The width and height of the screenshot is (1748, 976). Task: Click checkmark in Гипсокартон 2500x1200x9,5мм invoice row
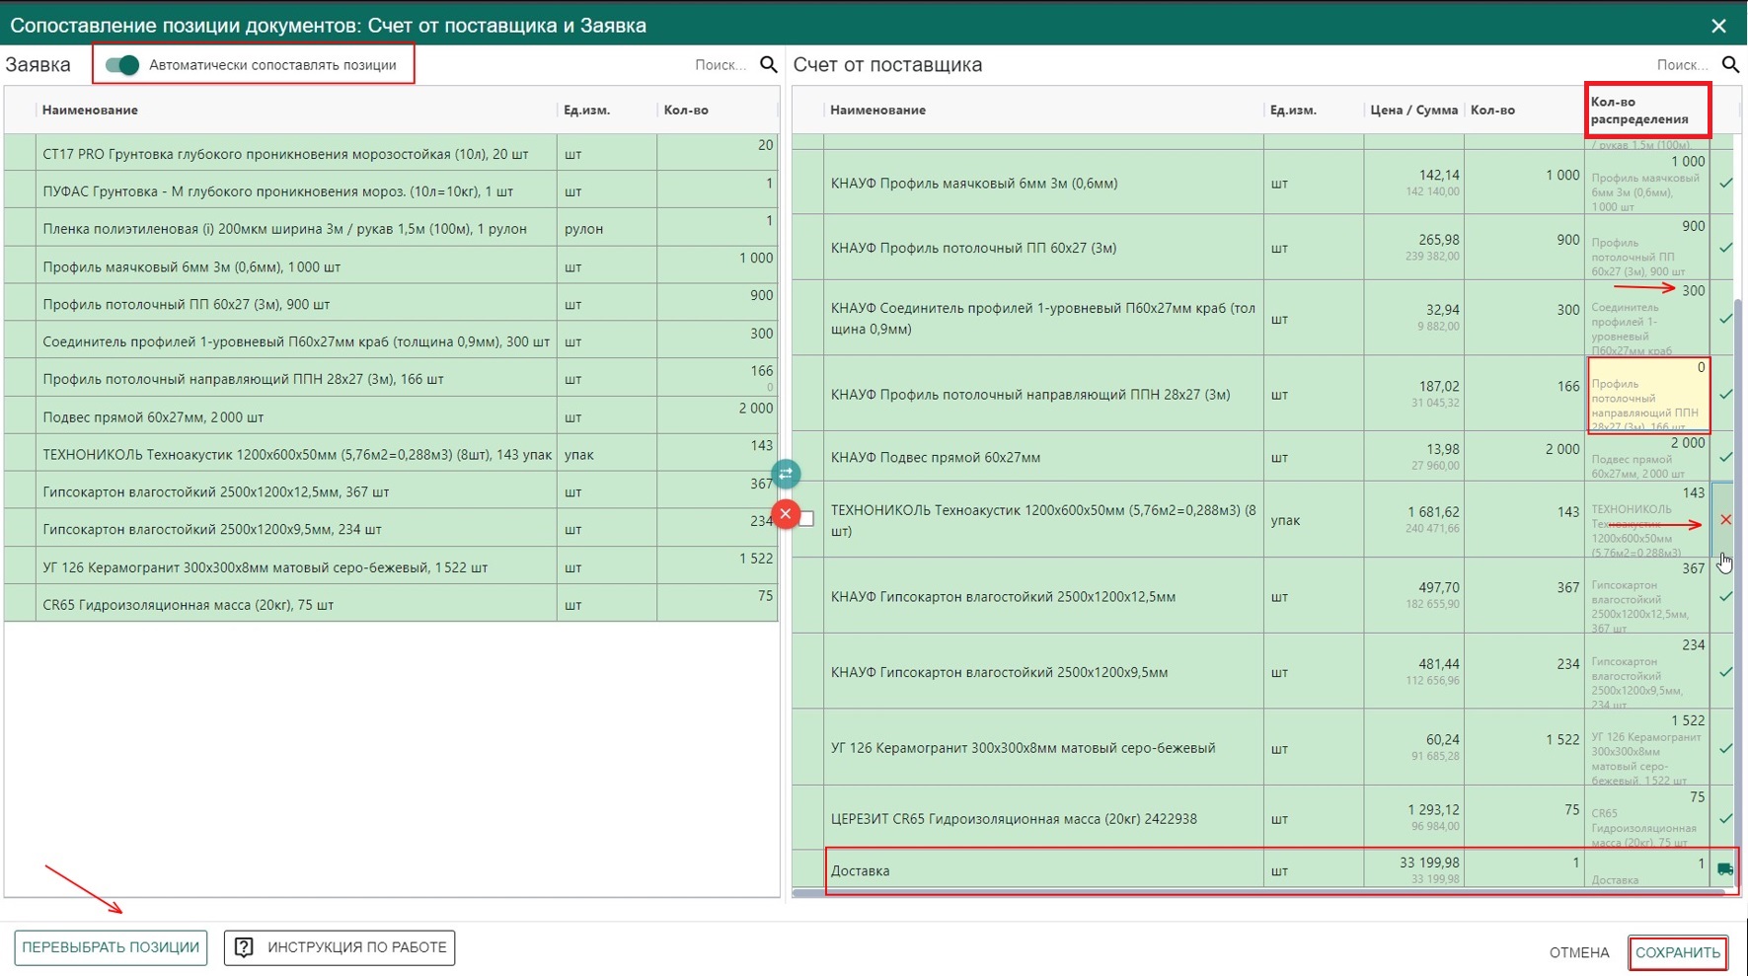1725,672
